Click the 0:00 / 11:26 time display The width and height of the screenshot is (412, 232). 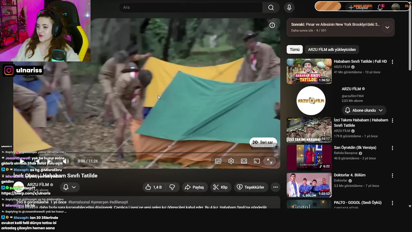(88, 161)
